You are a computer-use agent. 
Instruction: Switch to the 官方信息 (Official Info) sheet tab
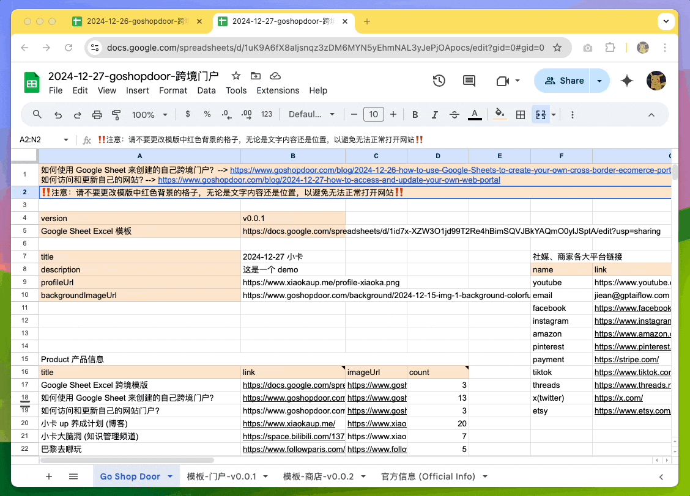[x=428, y=476]
